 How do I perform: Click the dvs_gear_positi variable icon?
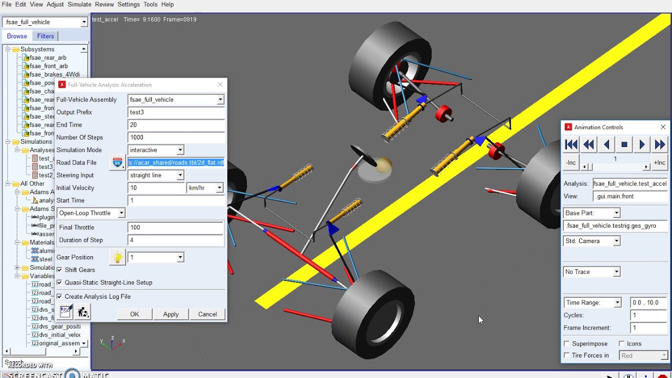click(35, 327)
